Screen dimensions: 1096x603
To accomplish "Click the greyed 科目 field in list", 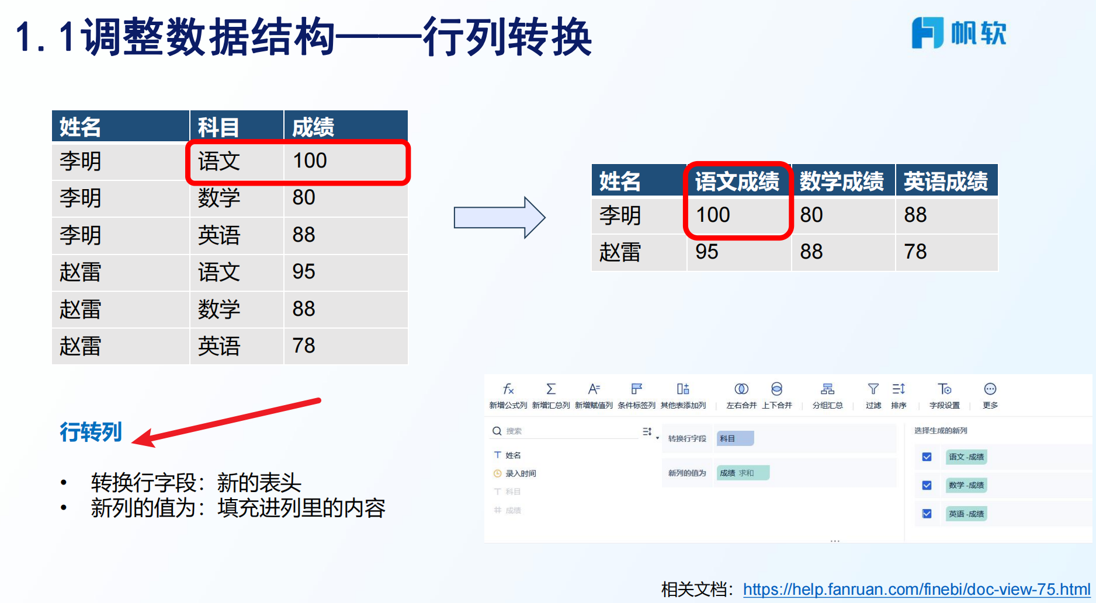I will (508, 492).
